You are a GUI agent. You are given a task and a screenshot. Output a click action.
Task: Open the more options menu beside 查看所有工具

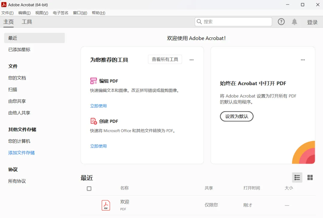(192, 60)
